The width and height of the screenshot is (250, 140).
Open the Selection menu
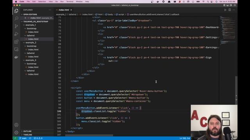[42, 2]
